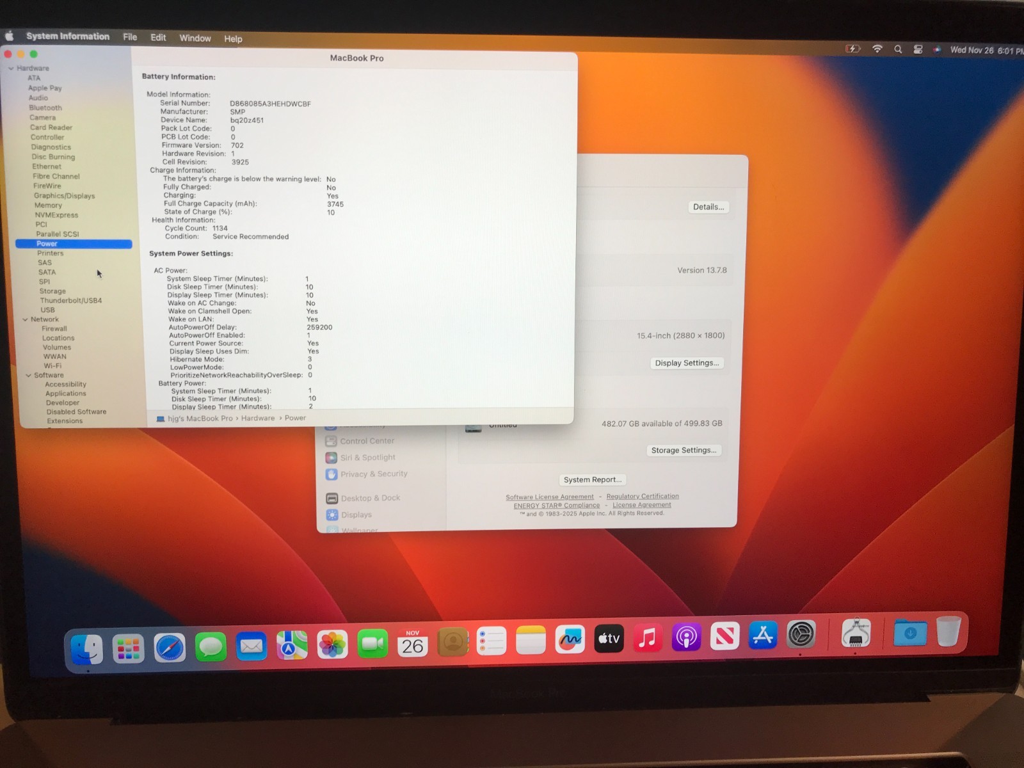1024x768 pixels.
Task: Collapse the Hardware section in sidebar
Action: pyautogui.click(x=11, y=68)
